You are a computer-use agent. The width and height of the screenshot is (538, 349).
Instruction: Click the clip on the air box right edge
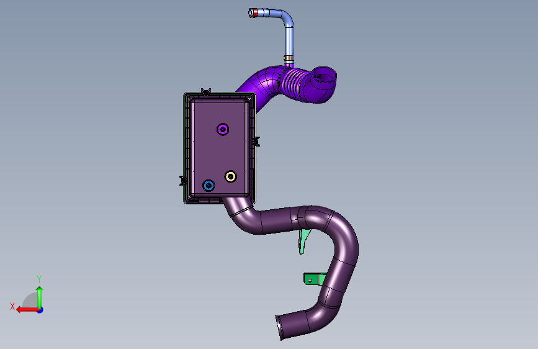256,141
